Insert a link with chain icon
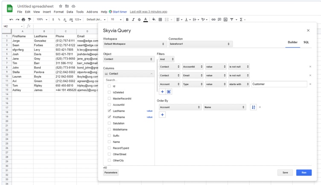The height and width of the screenshot is (185, 321). (x=213, y=20)
